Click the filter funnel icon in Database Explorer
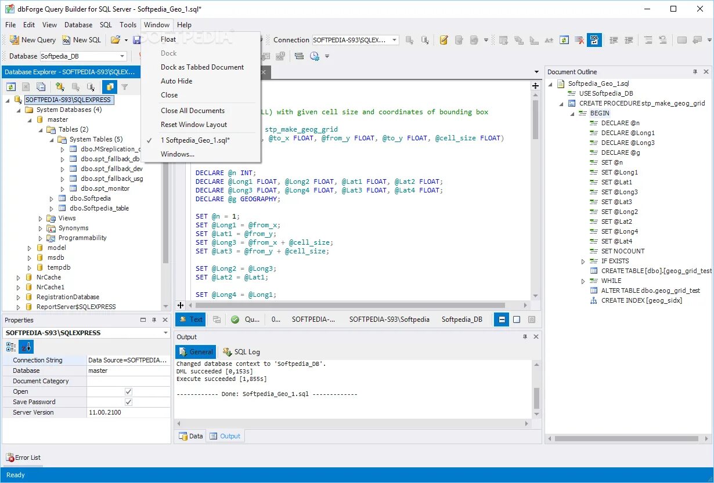 [124, 87]
